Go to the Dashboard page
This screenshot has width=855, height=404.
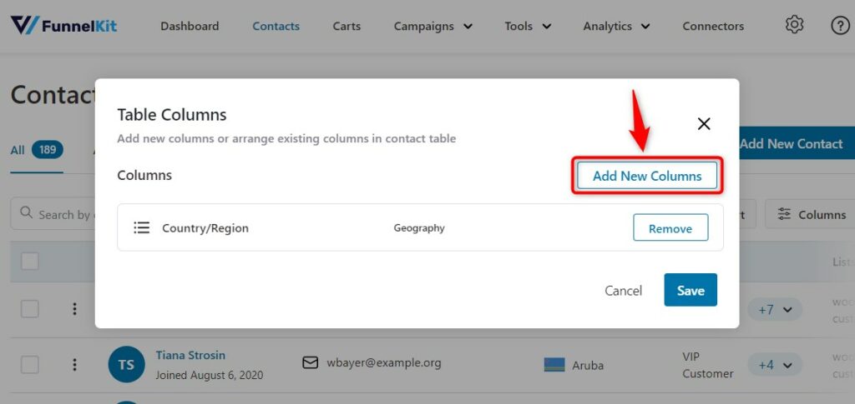[190, 26]
